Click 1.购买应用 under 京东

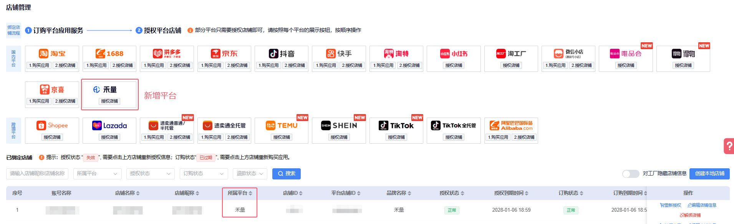click(x=211, y=65)
